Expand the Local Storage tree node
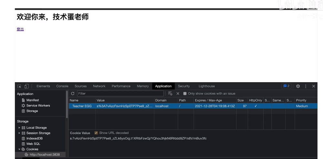 coord(19,128)
